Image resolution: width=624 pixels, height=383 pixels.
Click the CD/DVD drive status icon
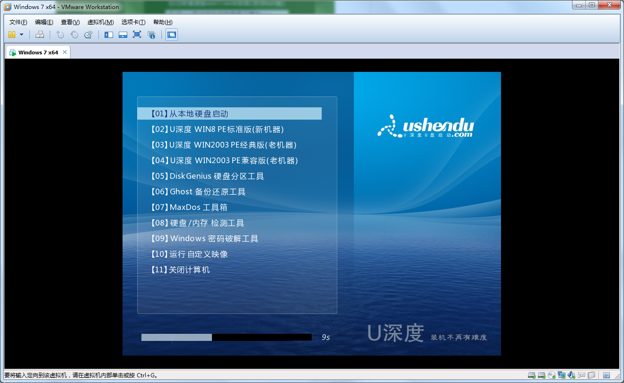point(552,375)
